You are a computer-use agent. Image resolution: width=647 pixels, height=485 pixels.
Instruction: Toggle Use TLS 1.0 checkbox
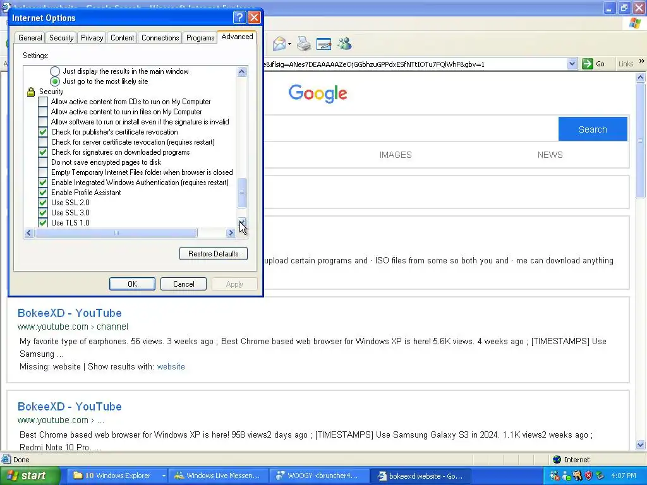pyautogui.click(x=43, y=223)
